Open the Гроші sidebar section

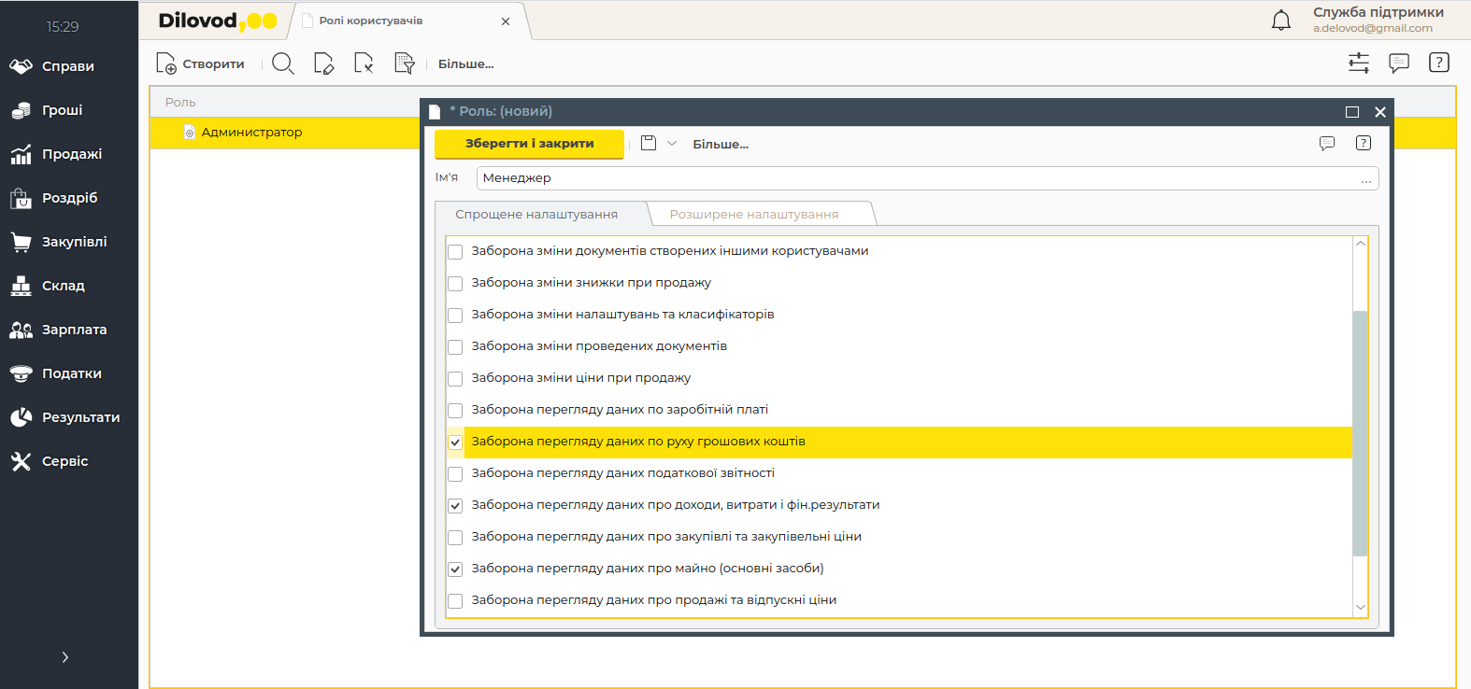point(62,110)
